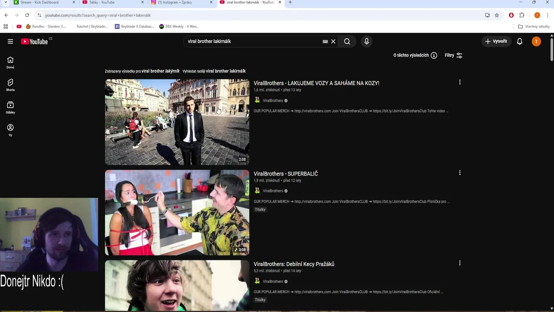The width and height of the screenshot is (554, 312).
Task: Go back in the browser
Action: [x=6, y=15]
